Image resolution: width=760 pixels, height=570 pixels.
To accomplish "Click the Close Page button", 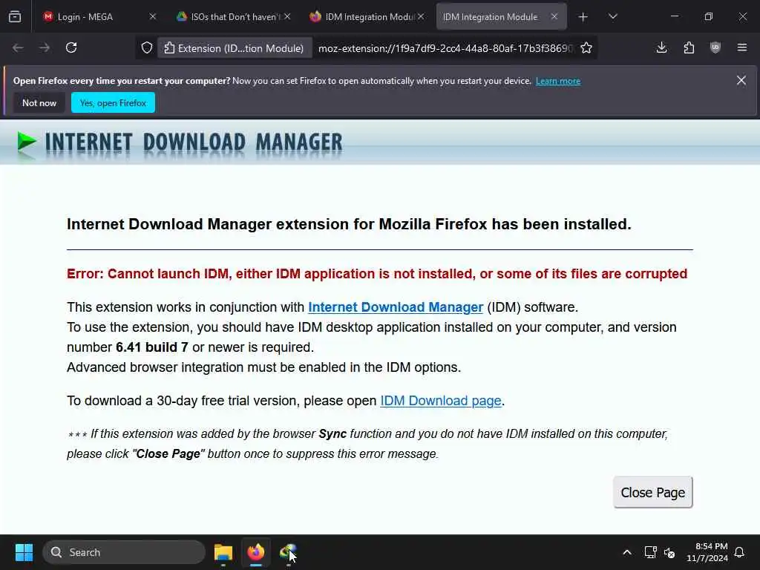I will pyautogui.click(x=653, y=493).
